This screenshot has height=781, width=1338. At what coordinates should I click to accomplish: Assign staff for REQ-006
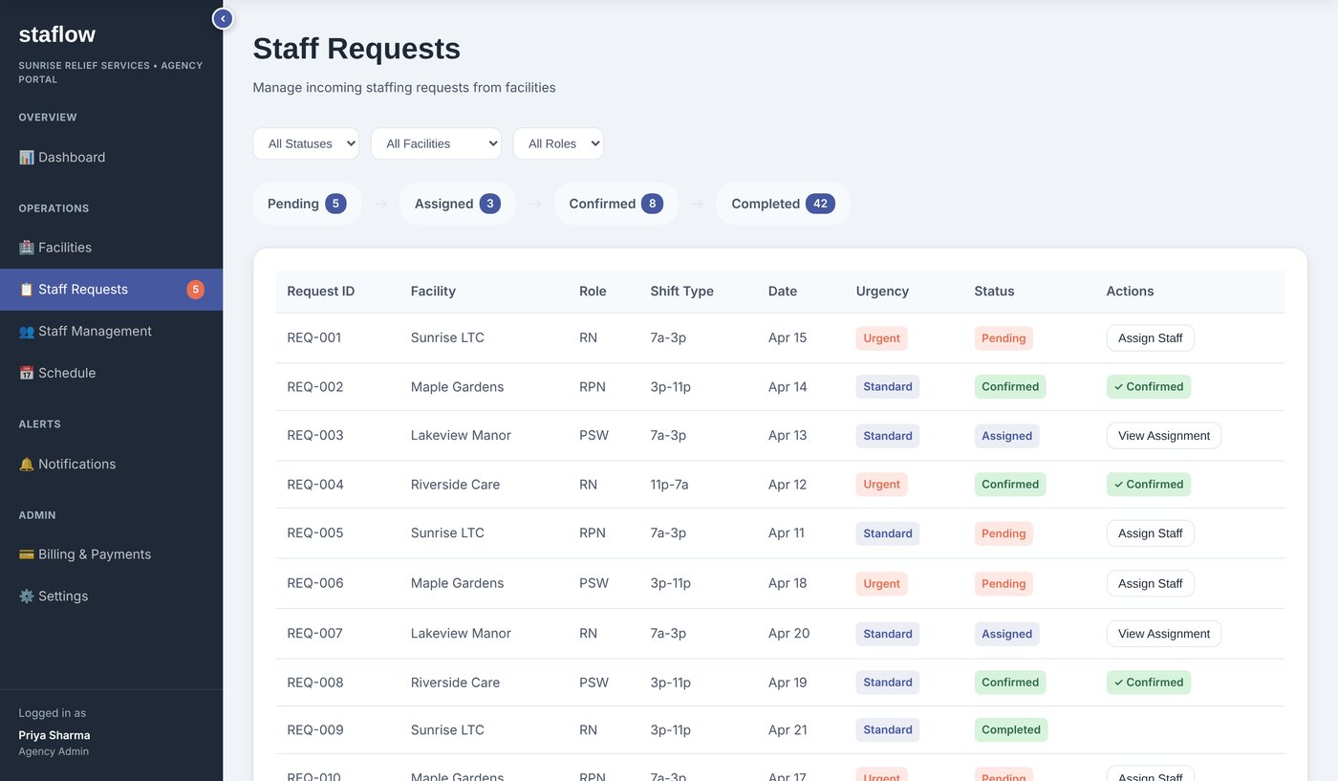[1150, 583]
